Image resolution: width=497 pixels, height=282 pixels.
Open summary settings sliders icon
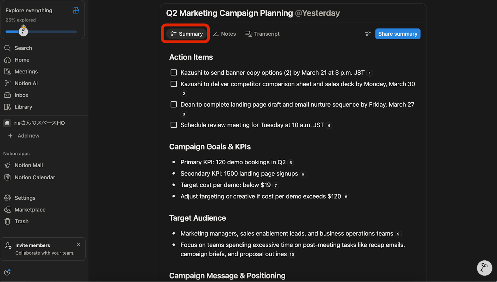tap(367, 34)
